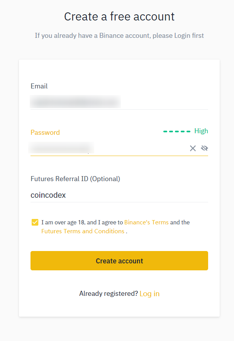Open the Log in page for registered users

point(149,293)
